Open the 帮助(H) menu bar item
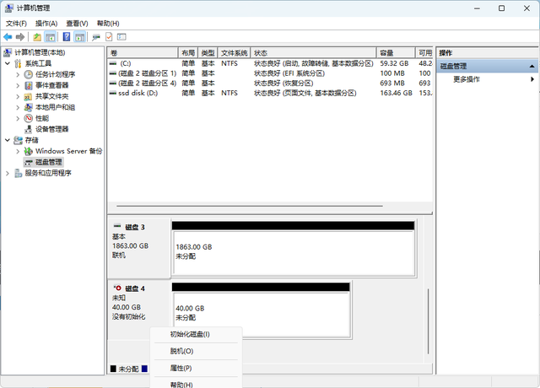 [x=108, y=24]
